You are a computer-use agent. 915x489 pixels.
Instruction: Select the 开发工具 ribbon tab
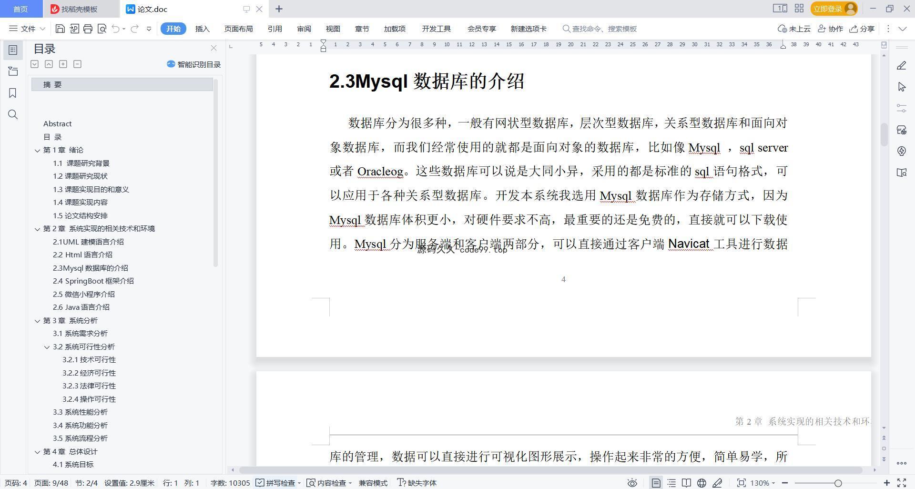436,29
